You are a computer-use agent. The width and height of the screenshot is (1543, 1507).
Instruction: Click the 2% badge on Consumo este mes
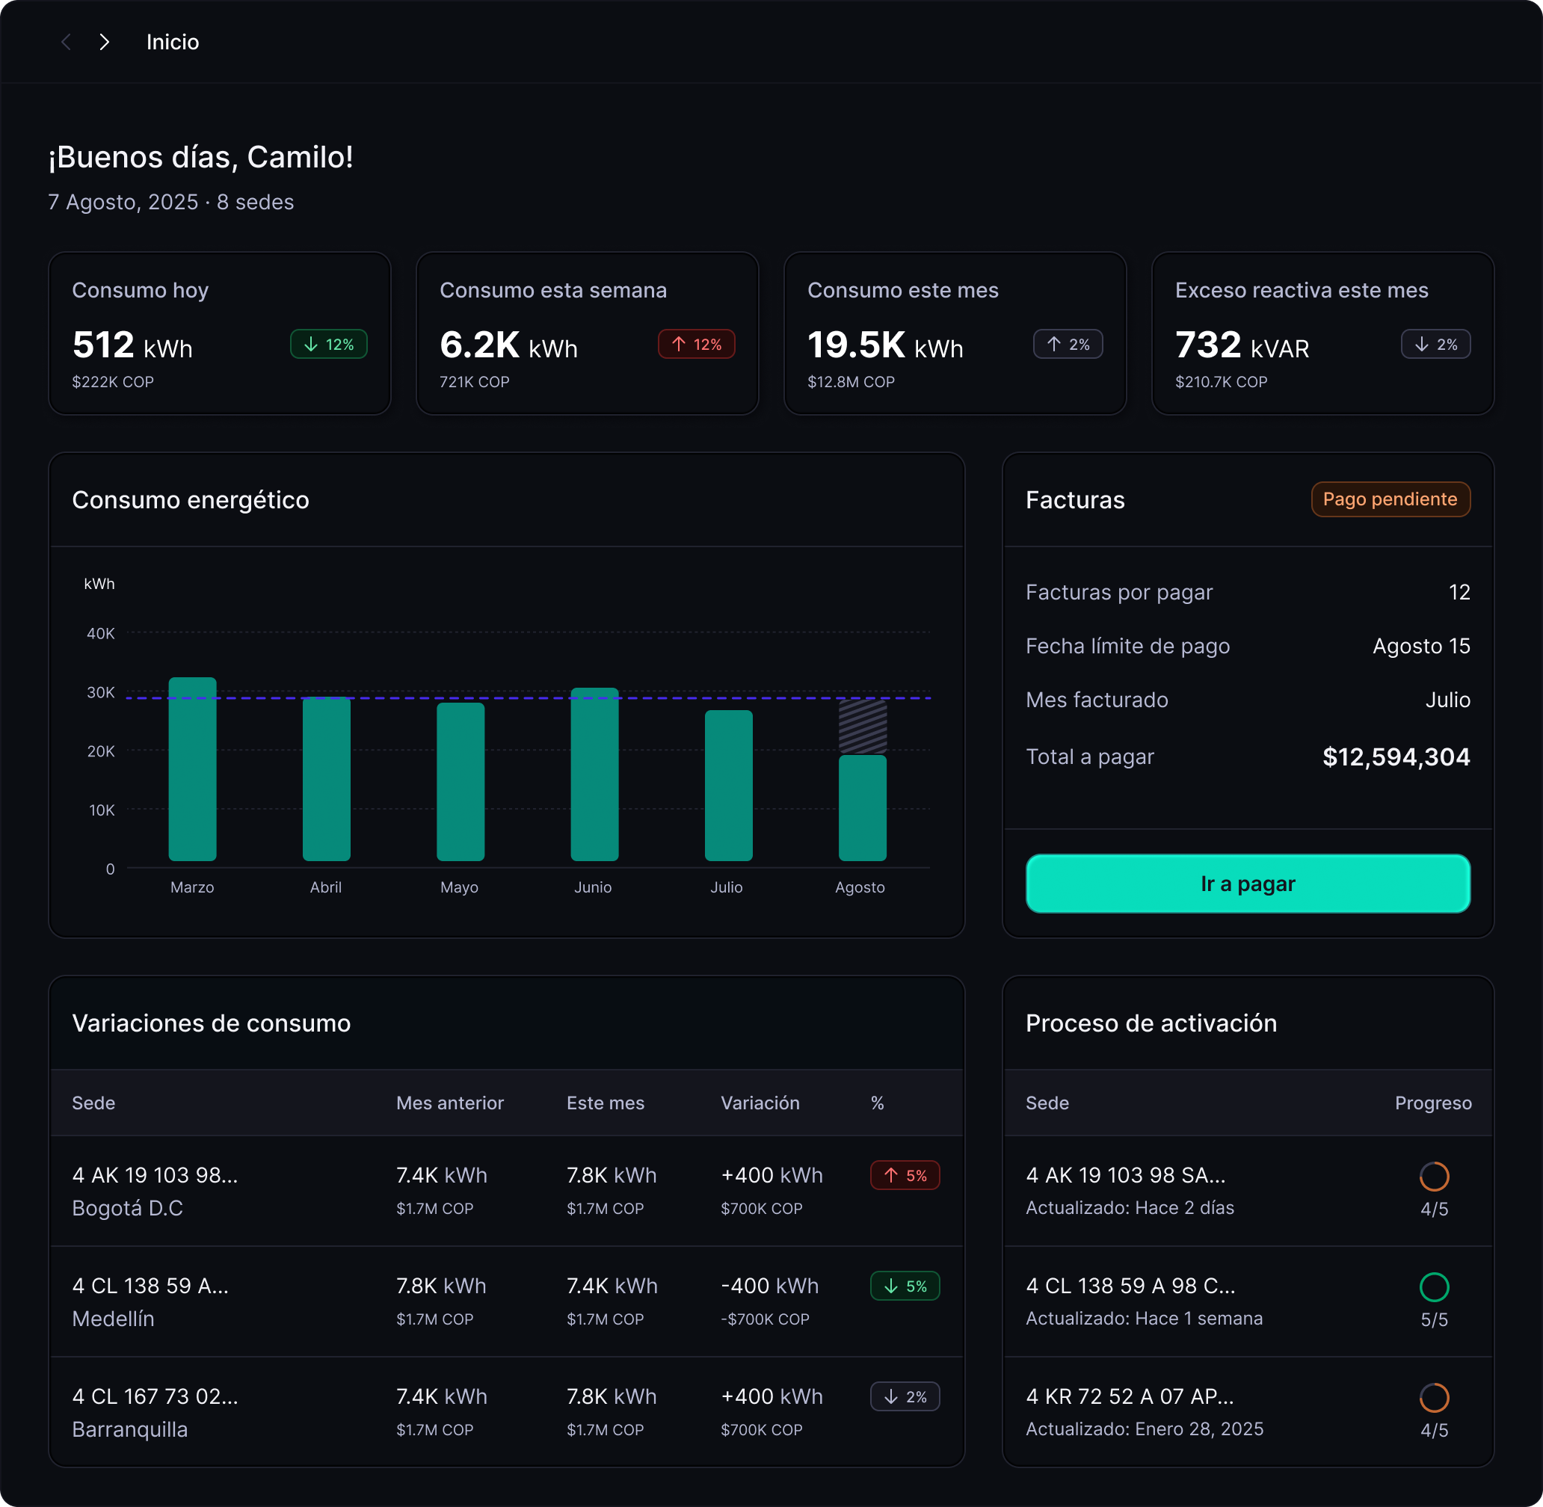click(1068, 345)
